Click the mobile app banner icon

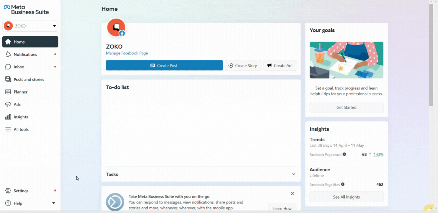(x=115, y=202)
